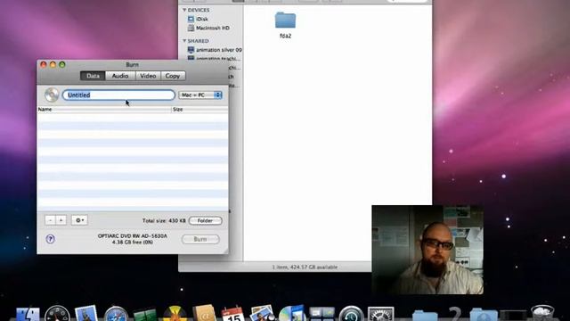
Task: Open Spaces from the dock
Action: pos(322,314)
